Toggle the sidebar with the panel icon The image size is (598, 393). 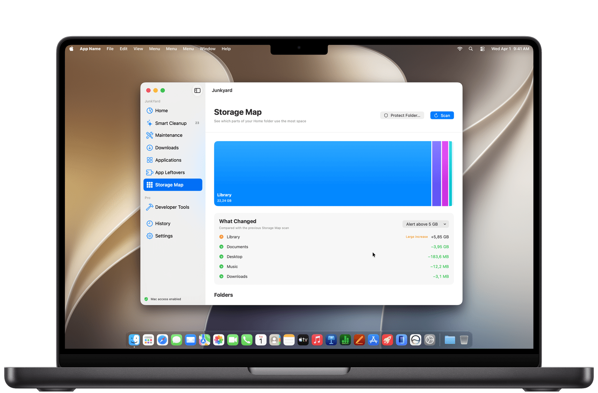coord(197,91)
